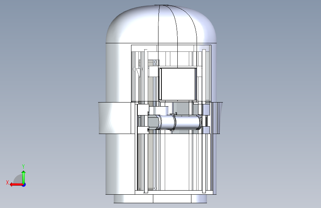Select the bottom base ring of the model
This screenshot has height=208, width=321.
(160, 199)
